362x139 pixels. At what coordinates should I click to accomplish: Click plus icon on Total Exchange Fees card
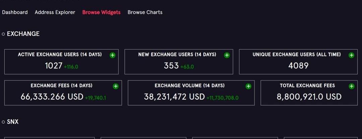[351, 86]
